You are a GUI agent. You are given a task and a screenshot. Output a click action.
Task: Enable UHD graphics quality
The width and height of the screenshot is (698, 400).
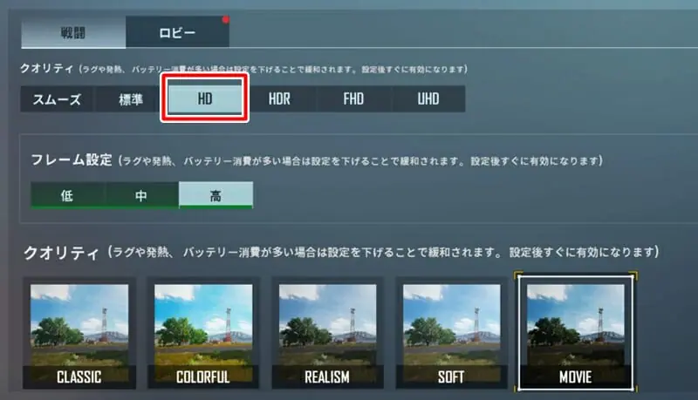[428, 98]
